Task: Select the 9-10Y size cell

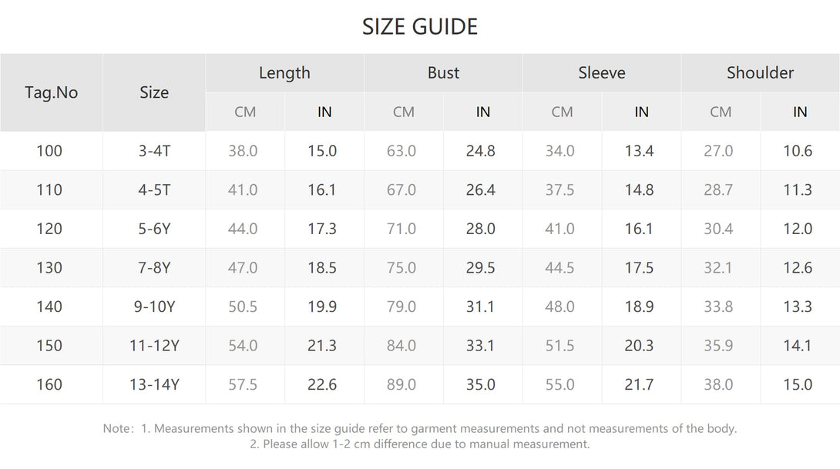Action: click(154, 307)
